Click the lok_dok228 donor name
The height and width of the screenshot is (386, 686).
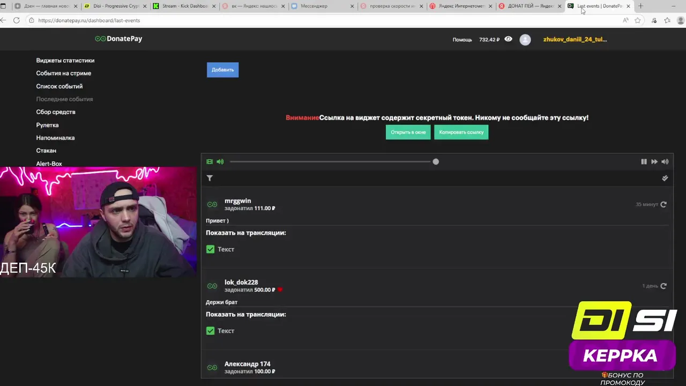(x=241, y=283)
